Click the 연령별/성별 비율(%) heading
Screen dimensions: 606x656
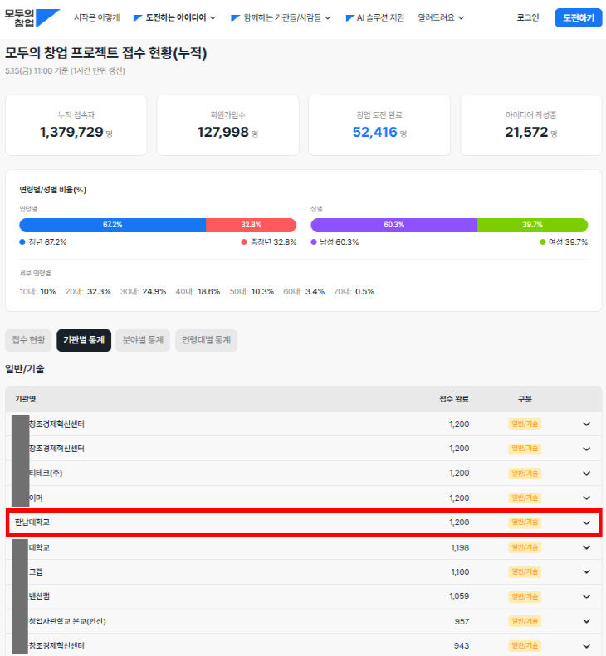pyautogui.click(x=53, y=190)
